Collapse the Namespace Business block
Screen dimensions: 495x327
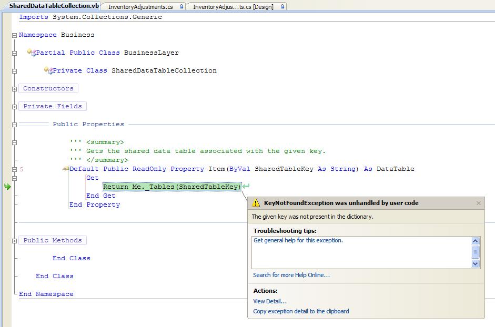[14, 35]
